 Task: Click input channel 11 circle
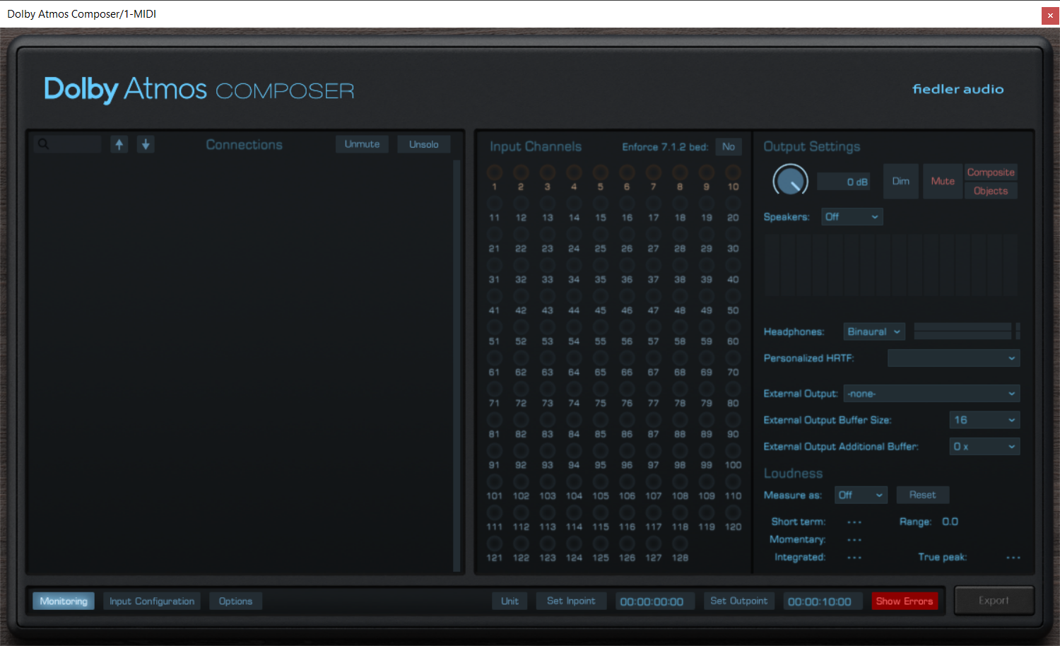[x=495, y=203]
